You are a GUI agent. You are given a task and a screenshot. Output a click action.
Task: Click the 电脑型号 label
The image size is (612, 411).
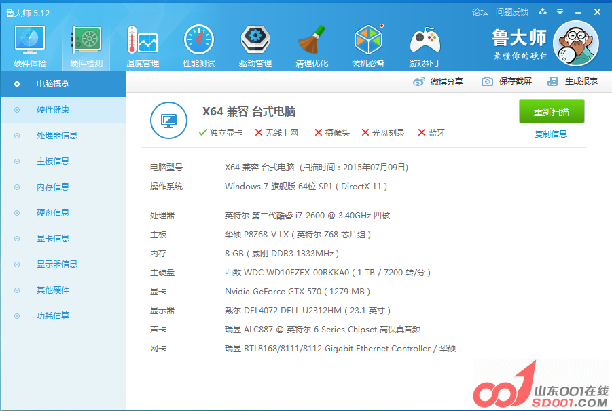(166, 168)
